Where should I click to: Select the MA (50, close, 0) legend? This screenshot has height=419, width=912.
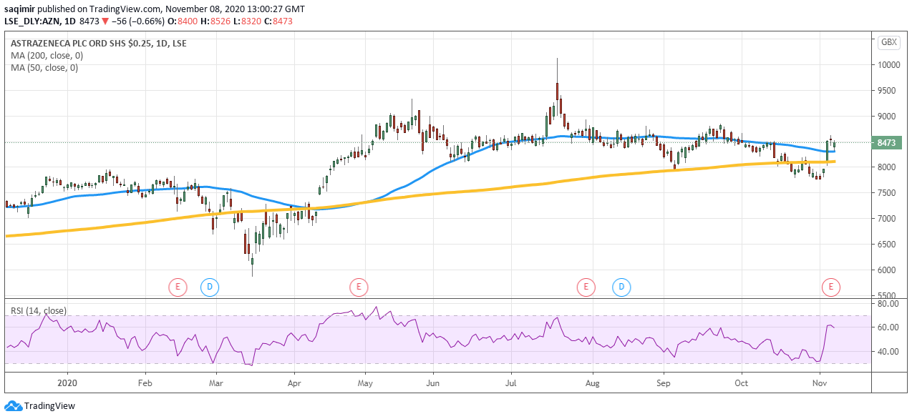44,68
